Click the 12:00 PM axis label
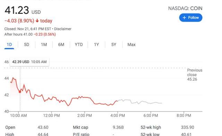 coord(52,116)
